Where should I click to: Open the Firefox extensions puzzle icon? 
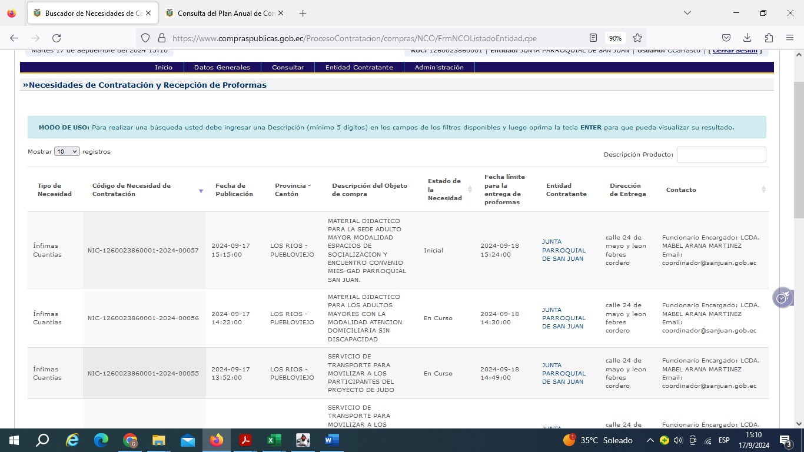click(x=769, y=38)
